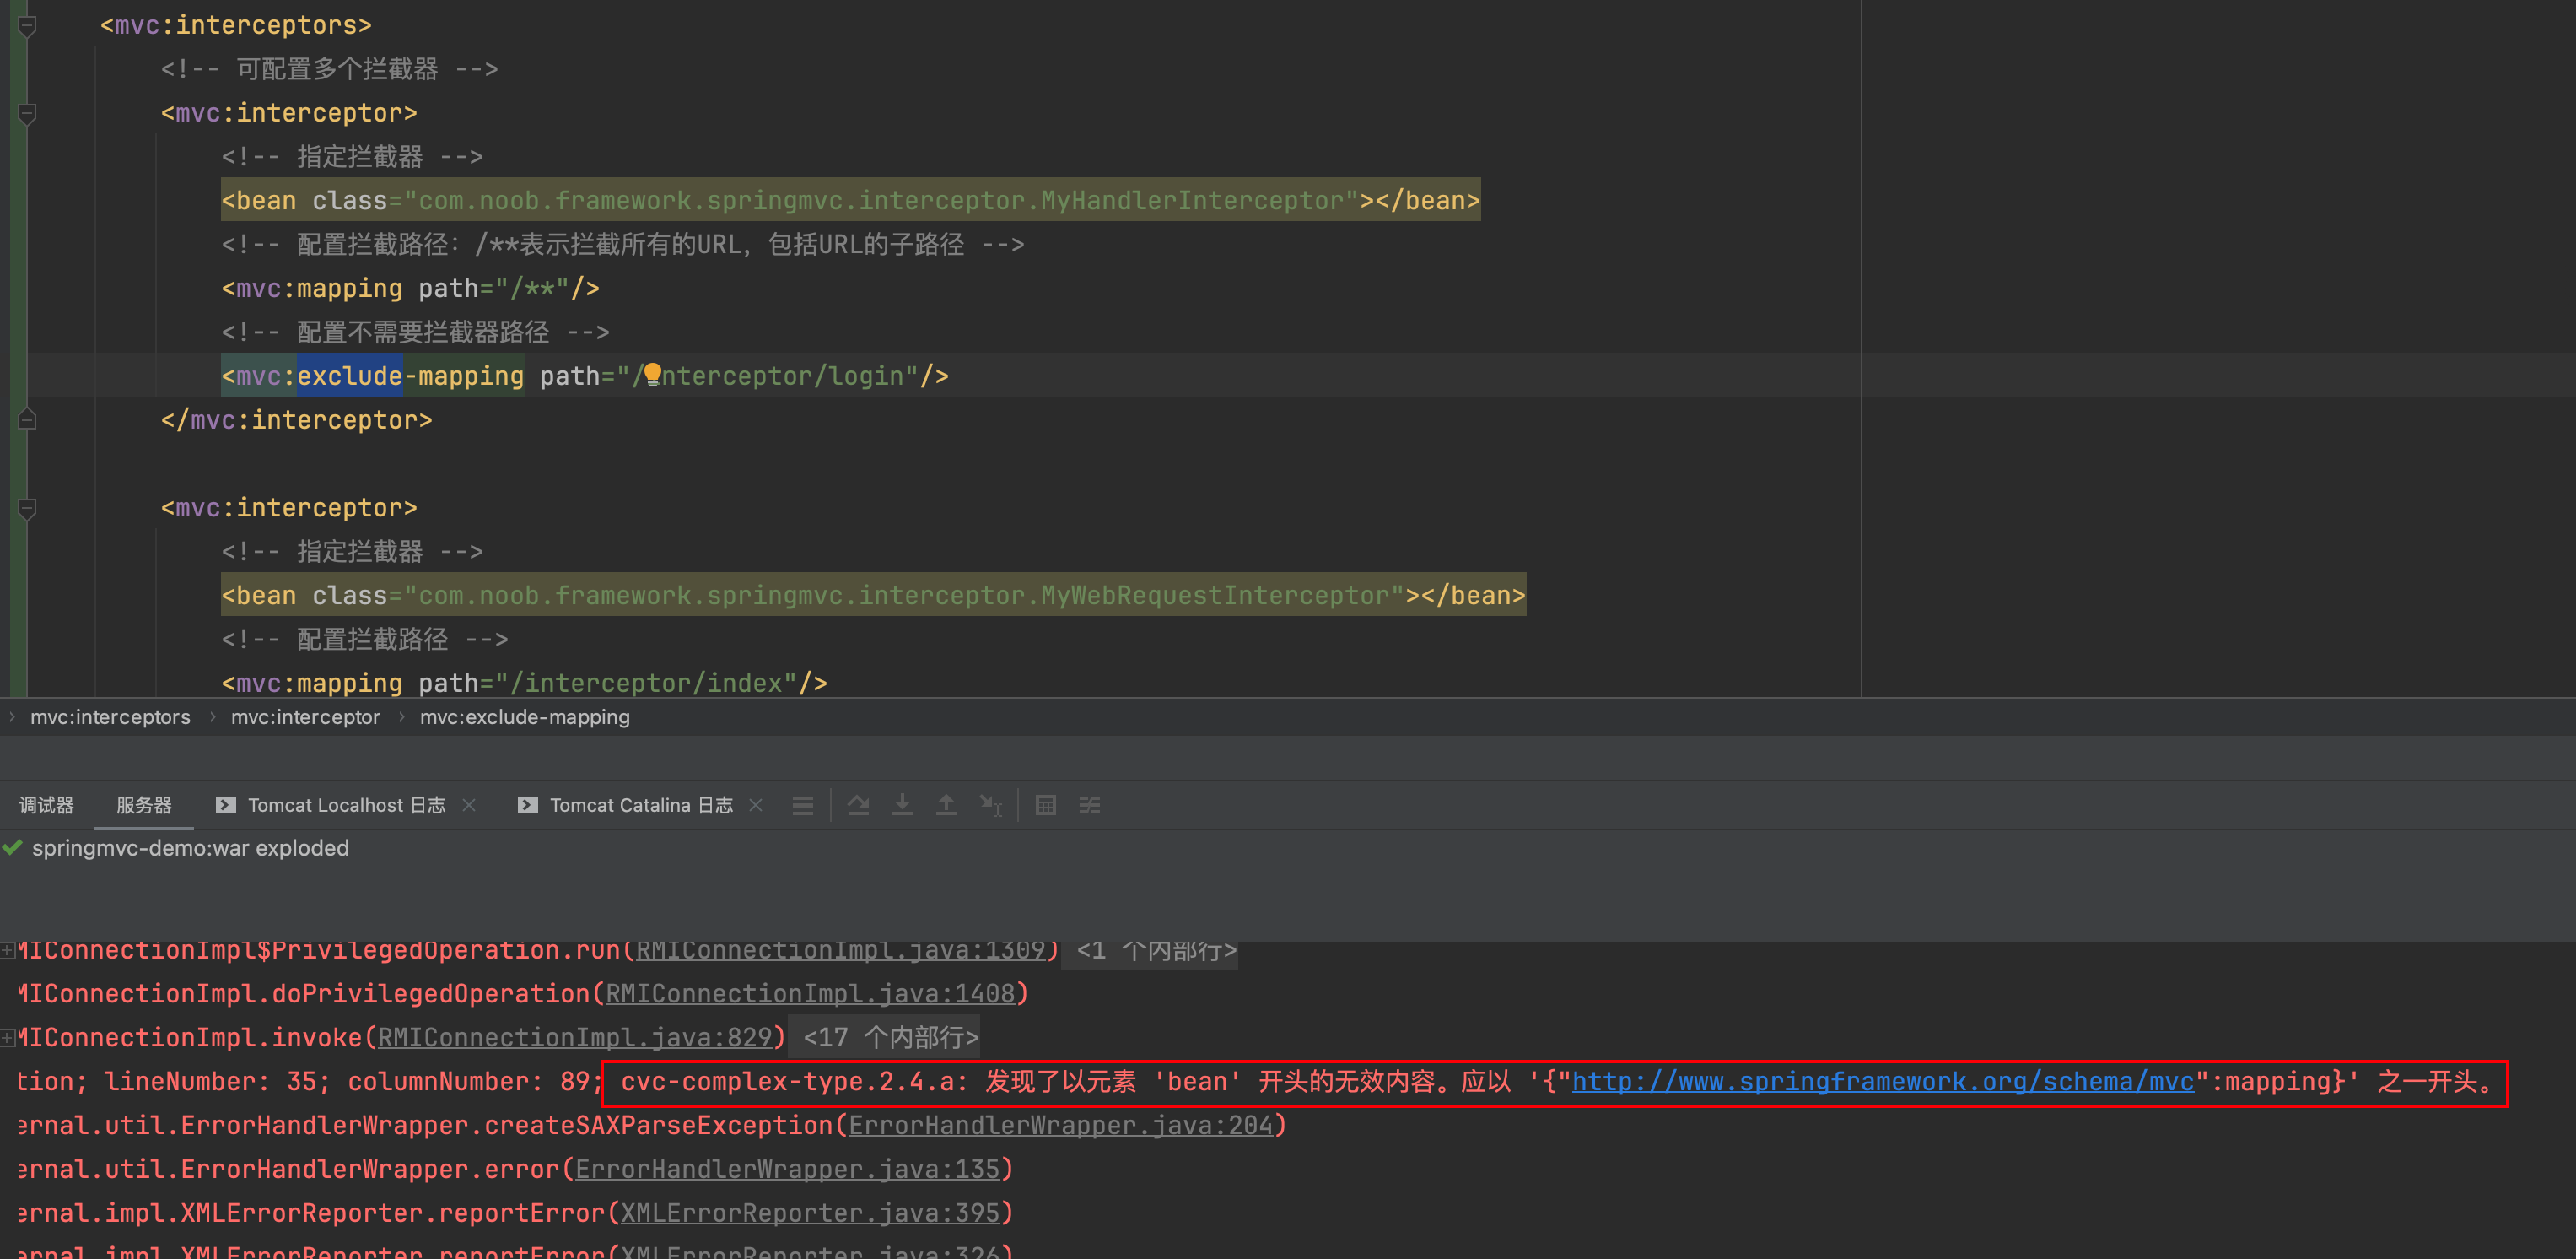
Task: Click the Step Out upload-arrow icon
Action: 946,805
